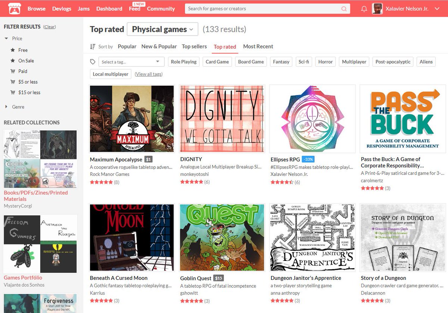Open the Dashboard
This screenshot has height=313, width=448.
coord(109,9)
